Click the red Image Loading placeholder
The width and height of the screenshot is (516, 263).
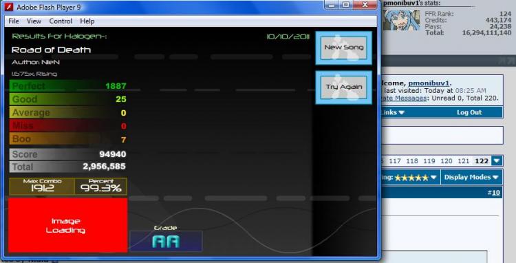coord(68,225)
